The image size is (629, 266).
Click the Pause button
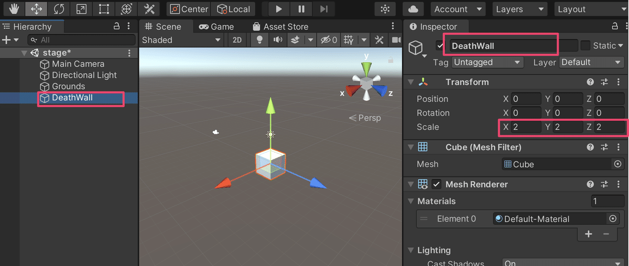pos(301,9)
